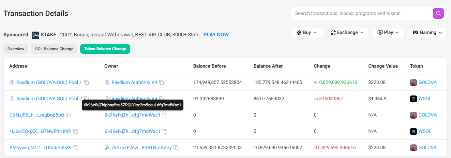The image size is (451, 158).
Task: Expand the Buy dropdown
Action: coord(307,33)
